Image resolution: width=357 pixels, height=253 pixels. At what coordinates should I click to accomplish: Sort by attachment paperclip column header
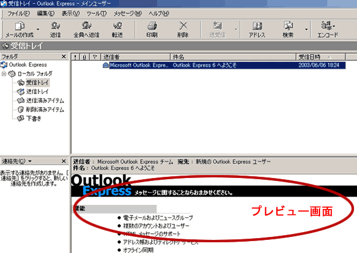pos(84,57)
